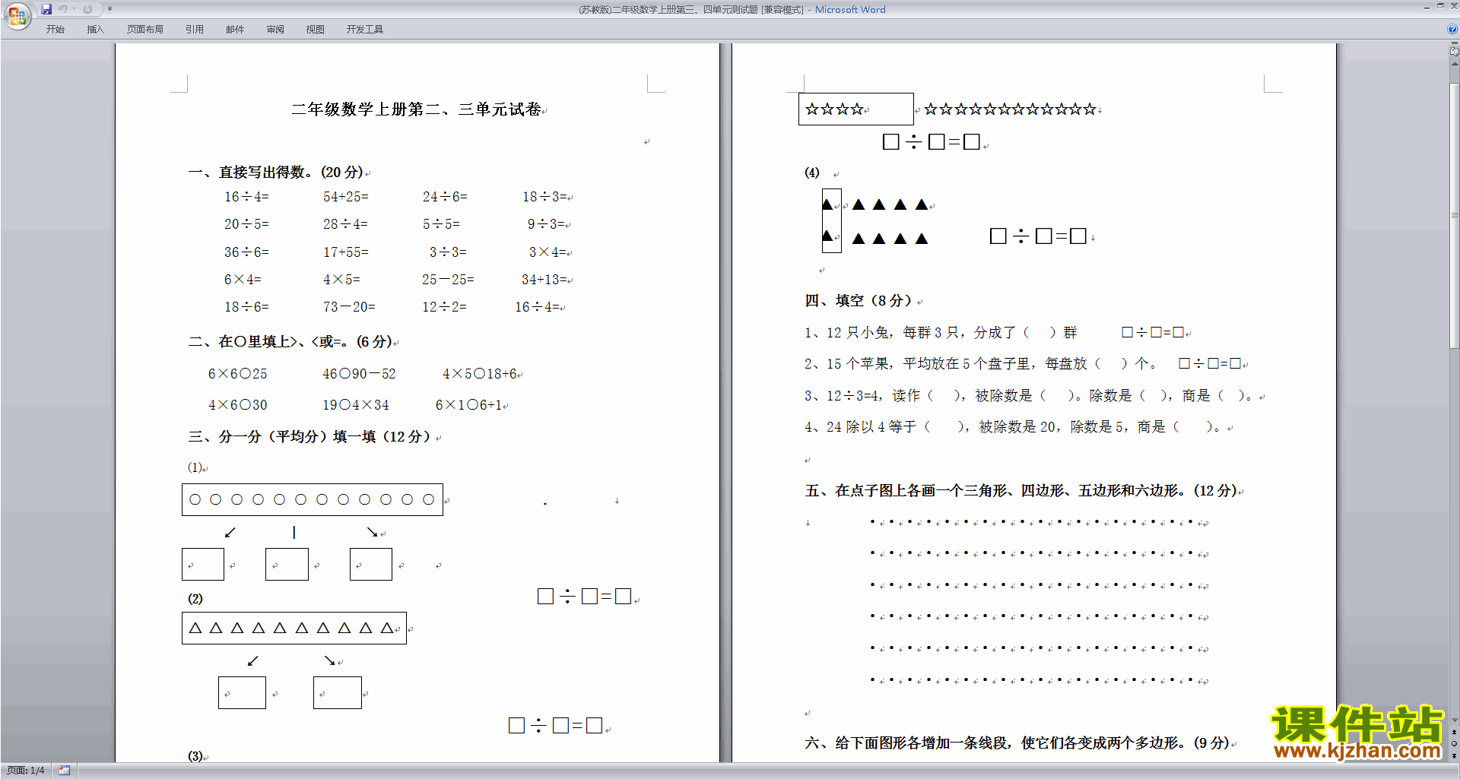The image size is (1460, 779).
Task: Switch to the 视图 tab
Action: pyautogui.click(x=316, y=30)
